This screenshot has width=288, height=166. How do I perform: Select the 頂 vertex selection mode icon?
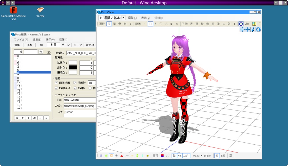[x=110, y=24]
